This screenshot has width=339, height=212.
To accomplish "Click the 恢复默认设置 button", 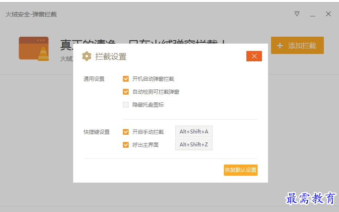I will pyautogui.click(x=241, y=170).
